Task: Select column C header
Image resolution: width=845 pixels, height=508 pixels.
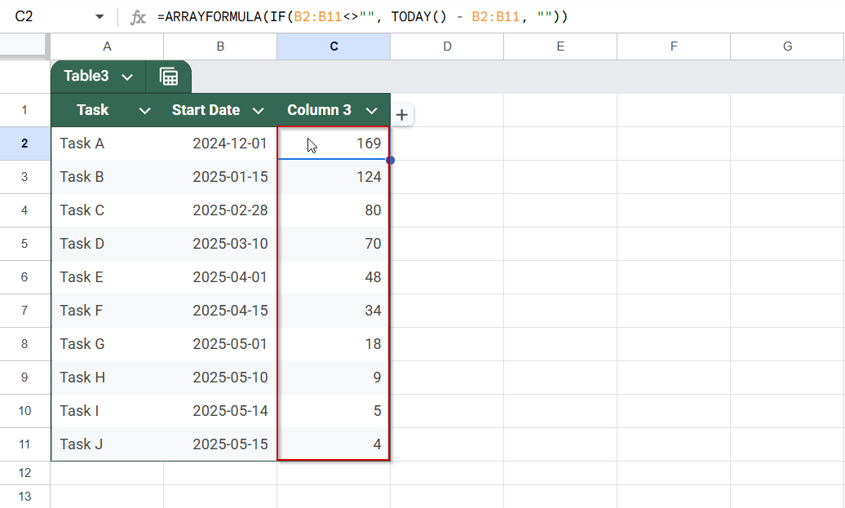Action: tap(334, 46)
